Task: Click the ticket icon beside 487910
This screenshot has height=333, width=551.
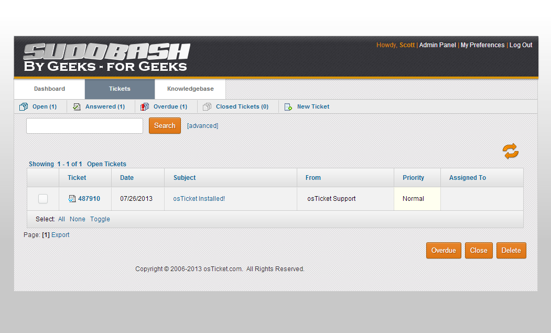Action: point(72,199)
